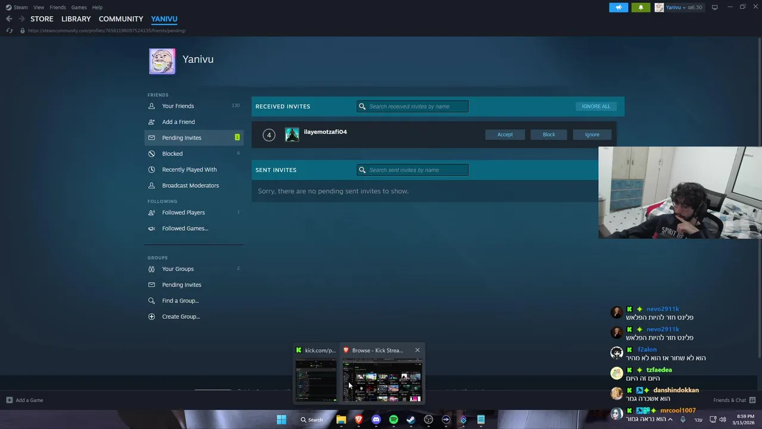Open the Brave browser taskbar icon
Viewport: 762px width, 429px height.
pyautogui.click(x=358, y=419)
